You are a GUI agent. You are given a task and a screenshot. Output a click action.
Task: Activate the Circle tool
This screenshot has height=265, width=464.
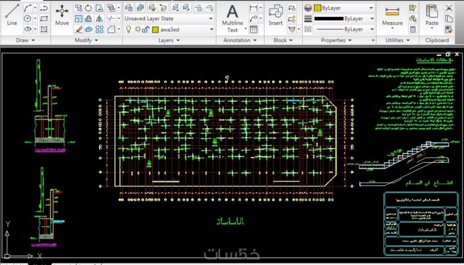coord(27,19)
